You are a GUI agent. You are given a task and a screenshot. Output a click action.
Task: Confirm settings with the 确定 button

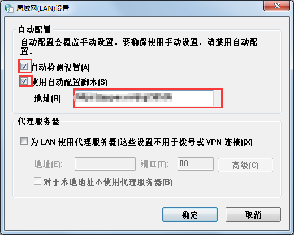coord(190,215)
